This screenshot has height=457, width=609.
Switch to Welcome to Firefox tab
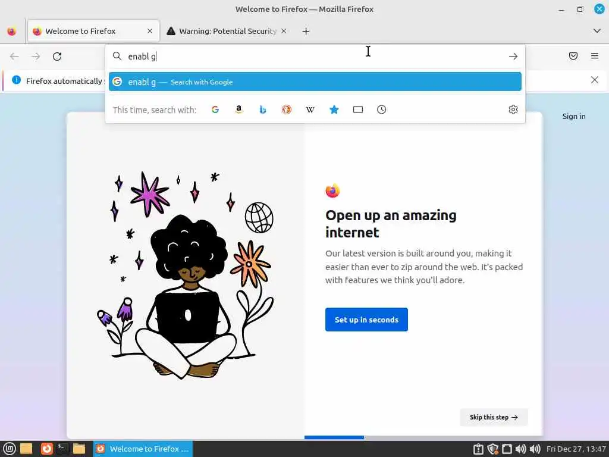tap(93, 31)
